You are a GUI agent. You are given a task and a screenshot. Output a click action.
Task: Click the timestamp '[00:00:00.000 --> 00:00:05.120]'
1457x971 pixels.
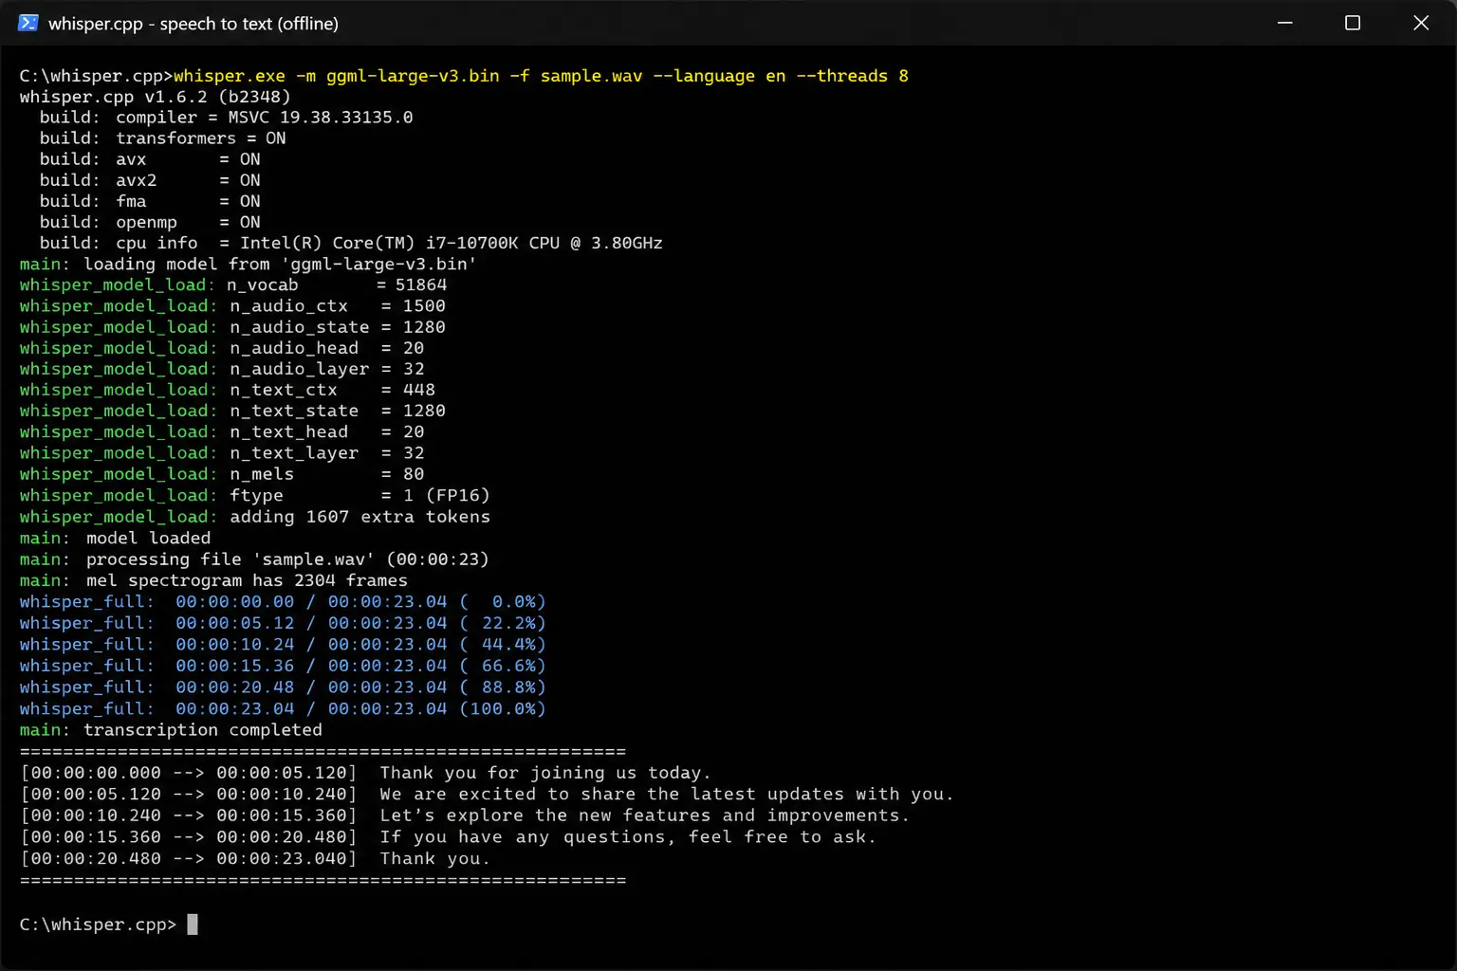pos(189,773)
